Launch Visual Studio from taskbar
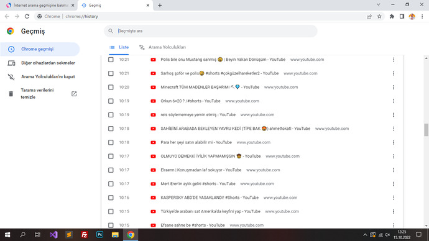 click(53, 235)
